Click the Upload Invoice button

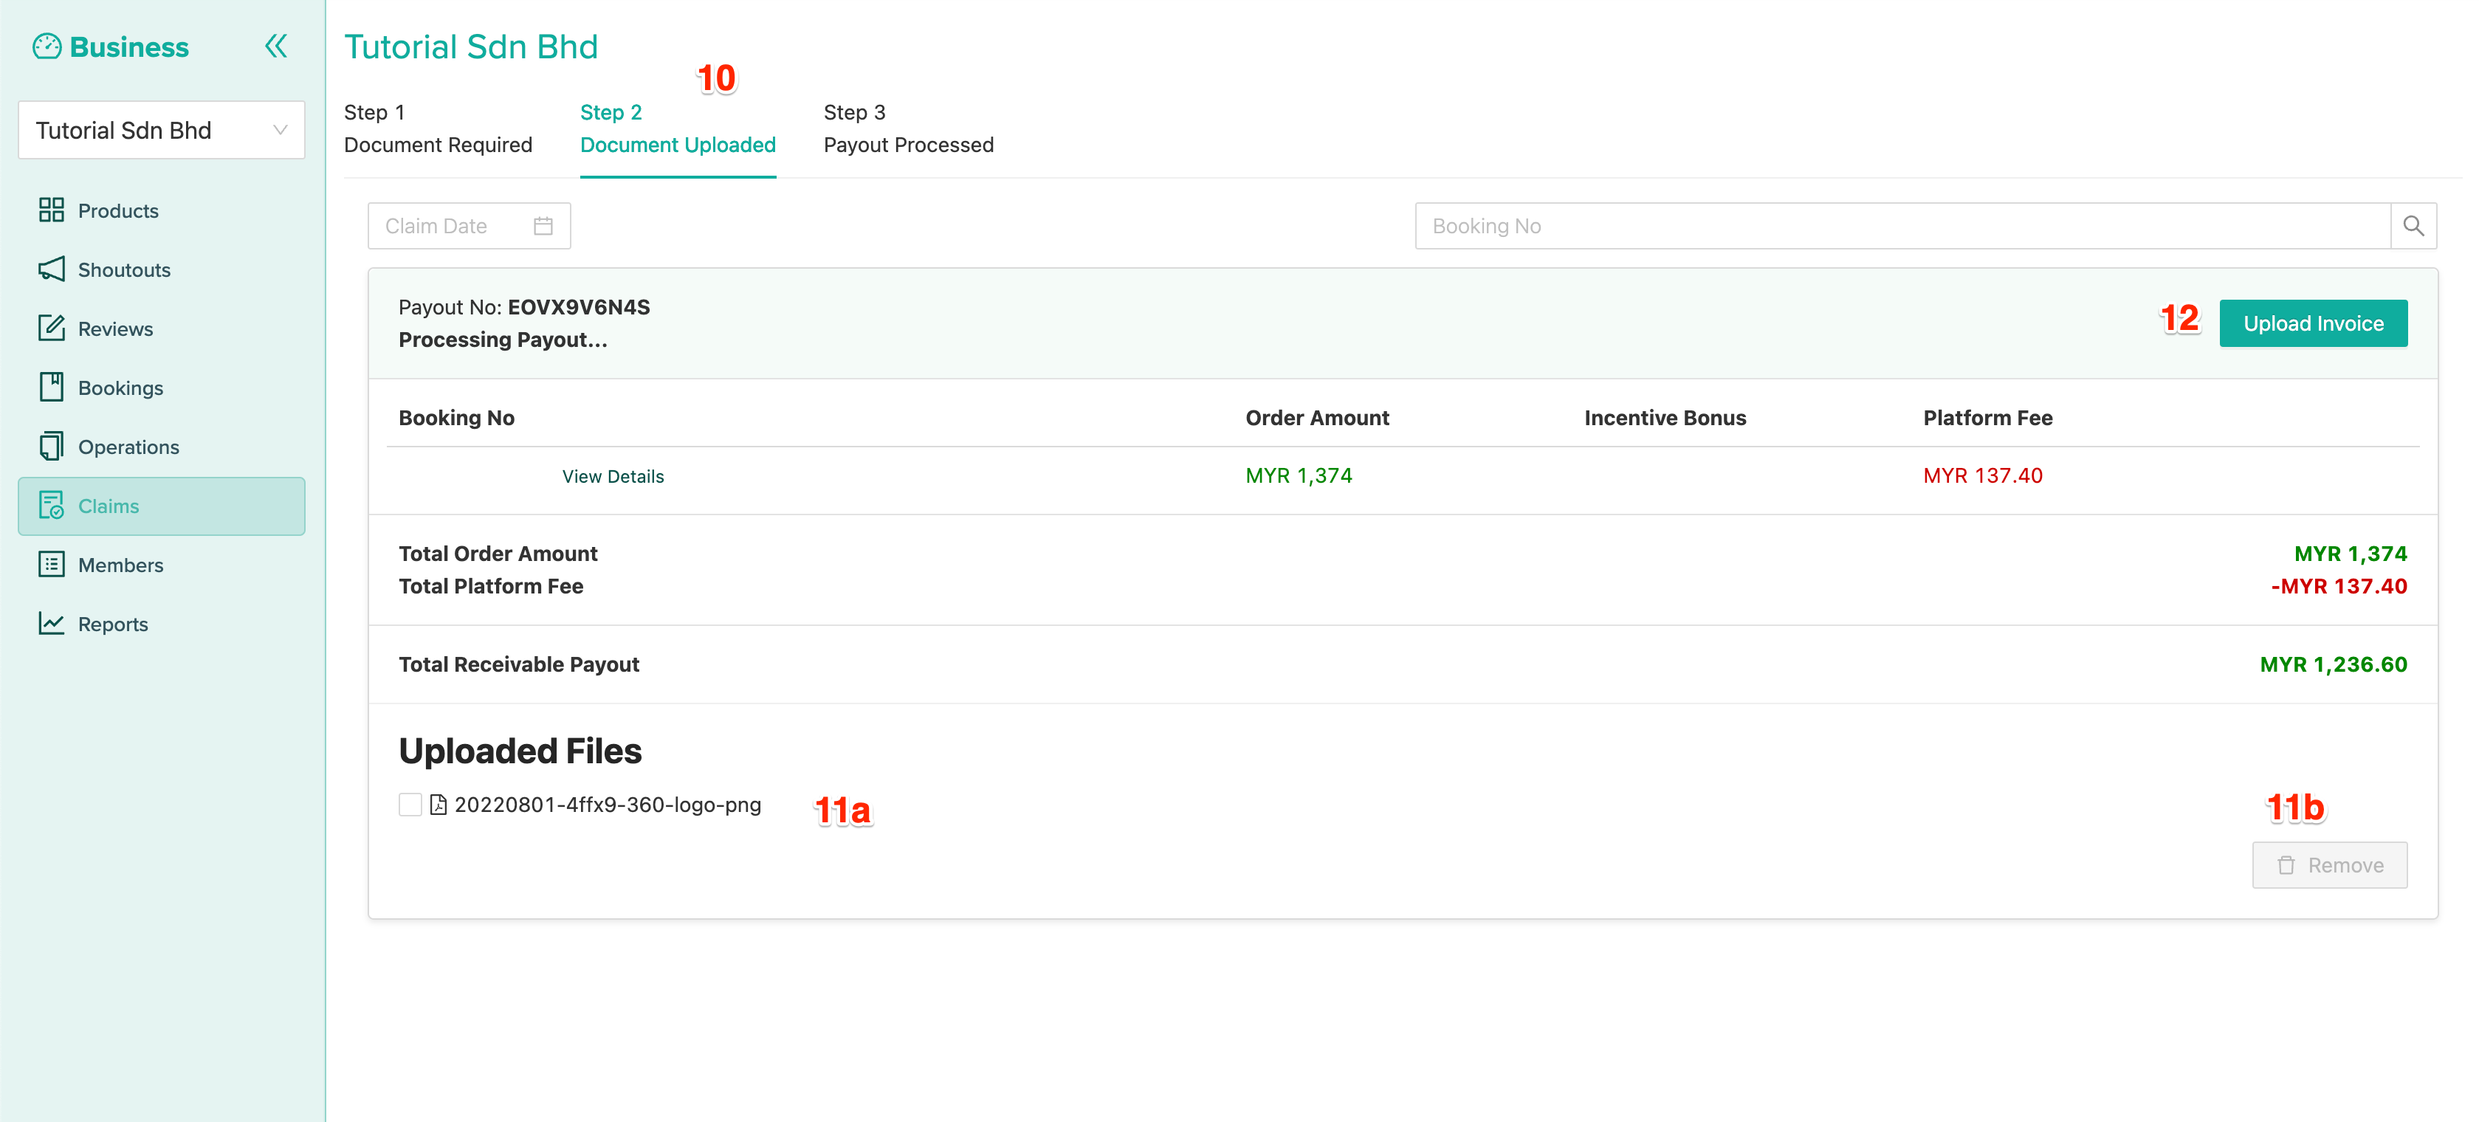pyautogui.click(x=2312, y=323)
